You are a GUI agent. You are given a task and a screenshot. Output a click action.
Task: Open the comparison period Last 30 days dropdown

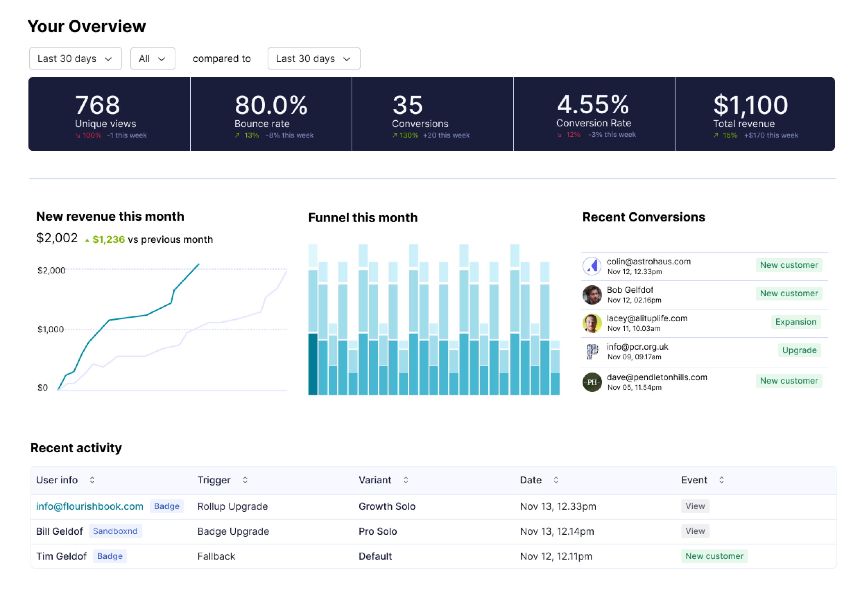[x=314, y=59]
